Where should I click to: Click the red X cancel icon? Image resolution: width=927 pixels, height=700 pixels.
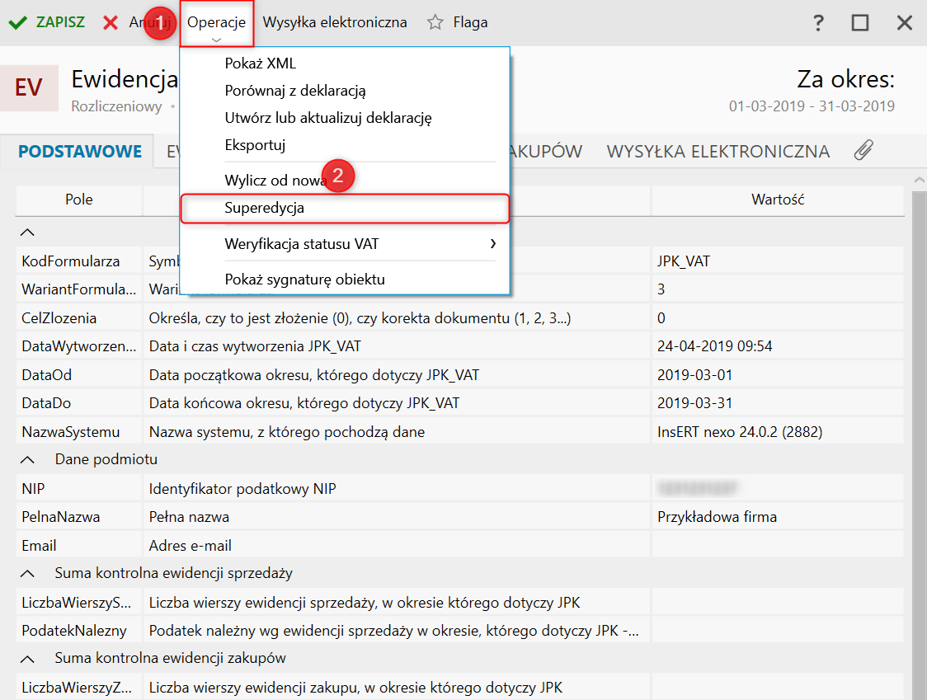click(111, 22)
